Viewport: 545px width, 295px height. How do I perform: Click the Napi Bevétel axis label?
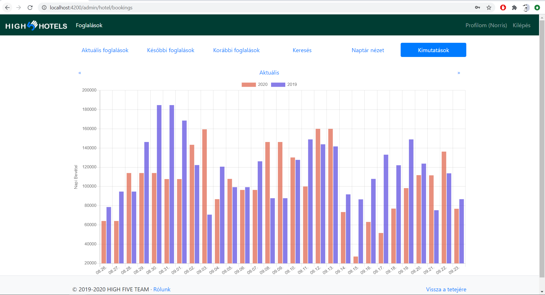click(76, 177)
